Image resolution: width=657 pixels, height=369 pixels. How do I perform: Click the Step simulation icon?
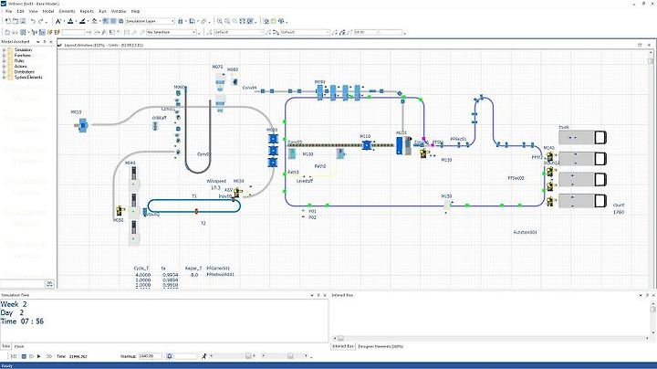[31, 356]
